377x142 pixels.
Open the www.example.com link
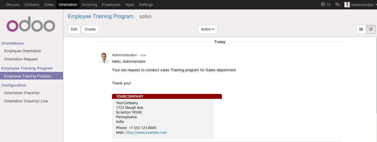point(146,132)
